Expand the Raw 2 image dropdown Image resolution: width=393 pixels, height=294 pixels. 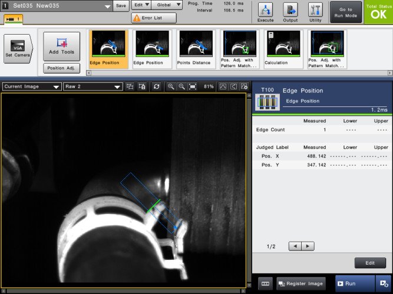click(93, 86)
